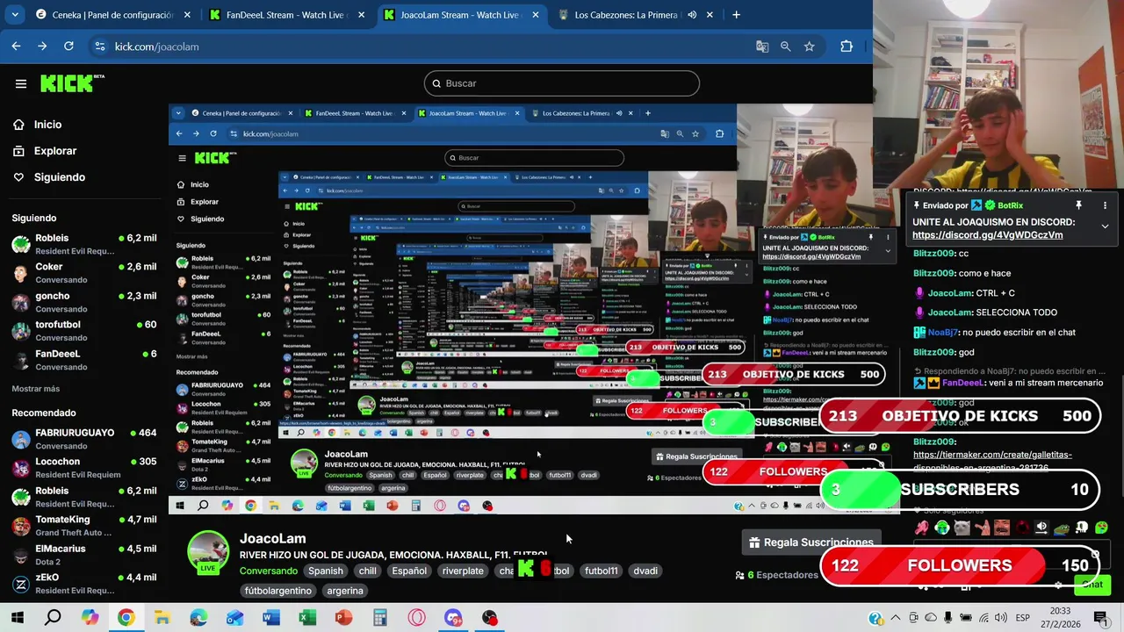Open chat settings gear icon
The width and height of the screenshot is (1124, 632).
tap(1058, 585)
